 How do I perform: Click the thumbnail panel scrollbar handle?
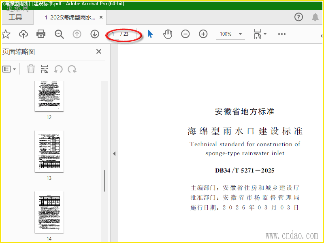point(104,181)
